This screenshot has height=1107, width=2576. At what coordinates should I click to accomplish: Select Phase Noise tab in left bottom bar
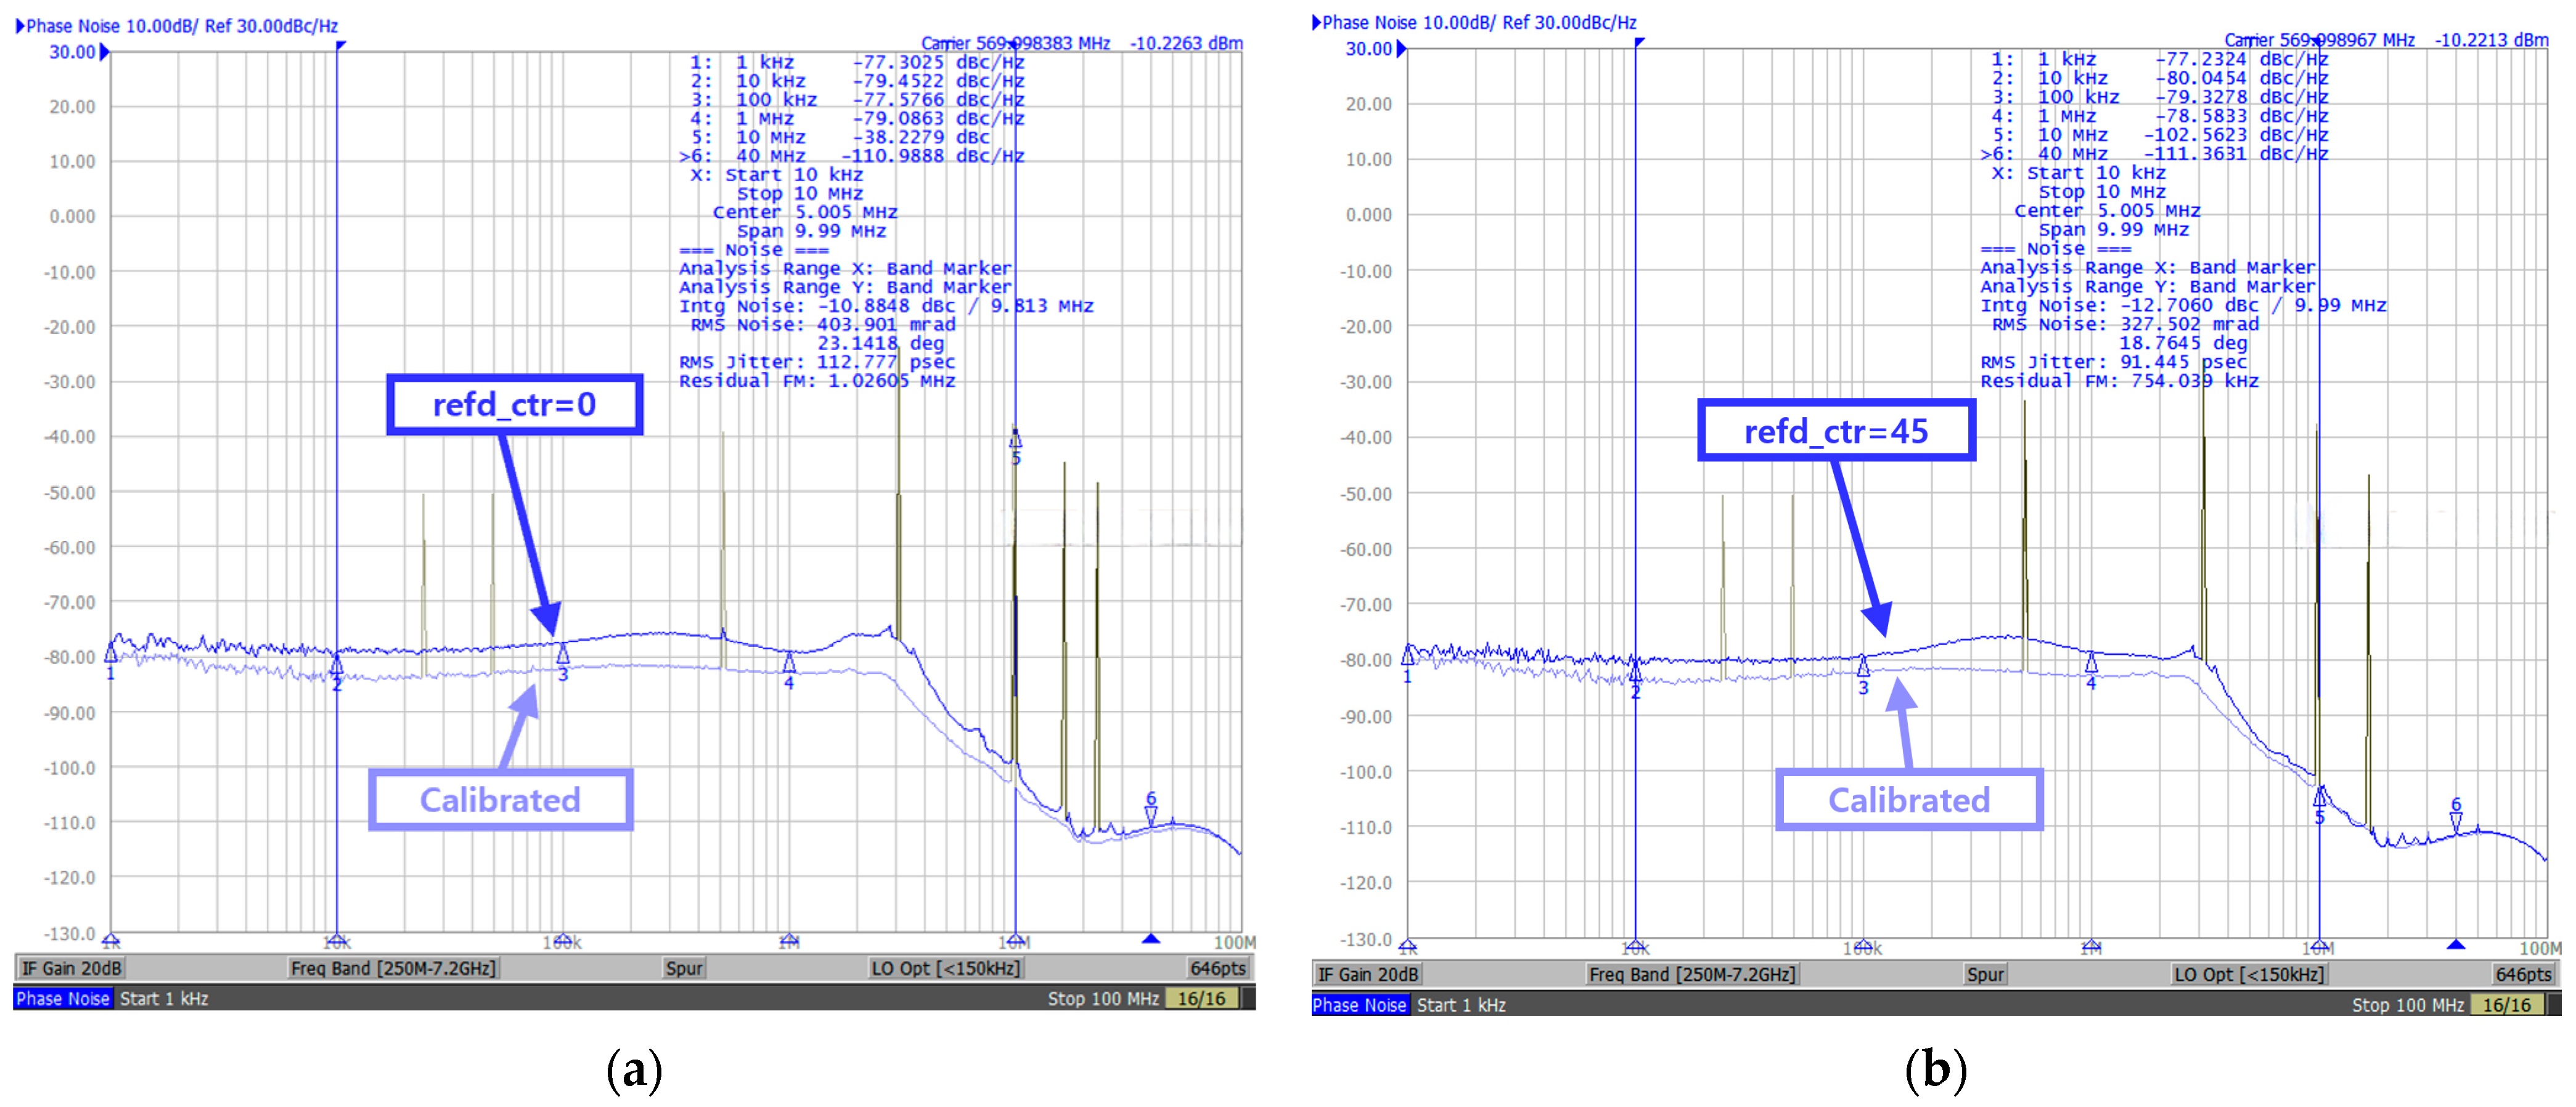(x=62, y=998)
